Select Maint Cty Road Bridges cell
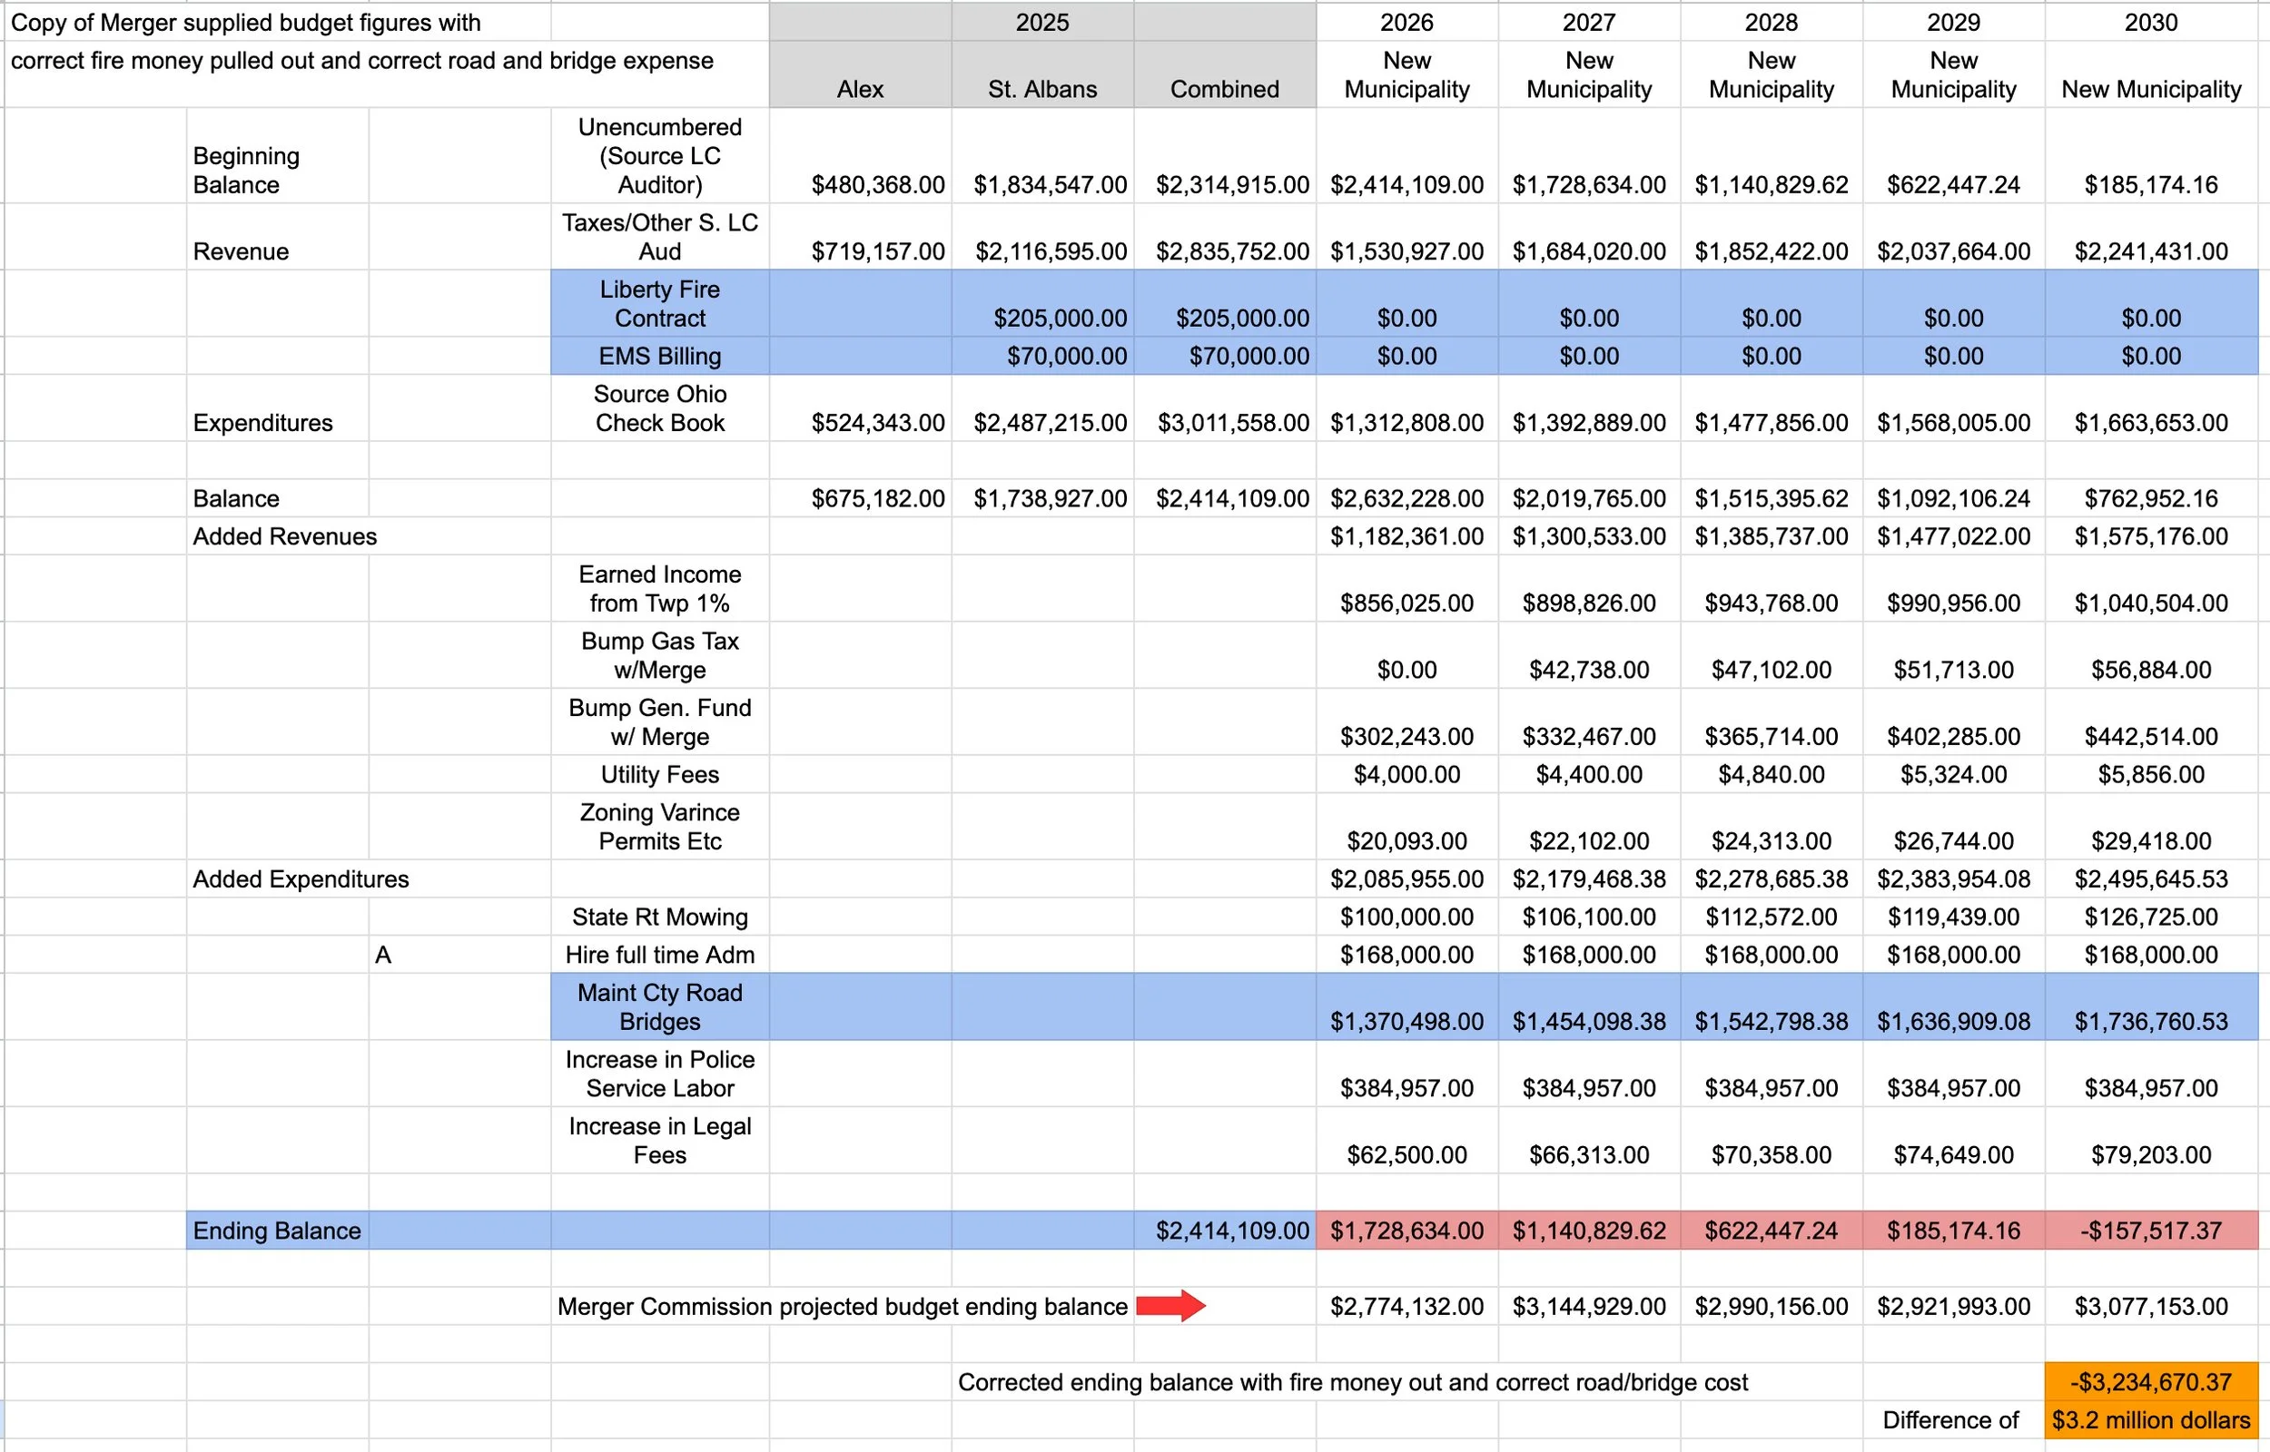This screenshot has width=2270, height=1452. click(x=659, y=1007)
